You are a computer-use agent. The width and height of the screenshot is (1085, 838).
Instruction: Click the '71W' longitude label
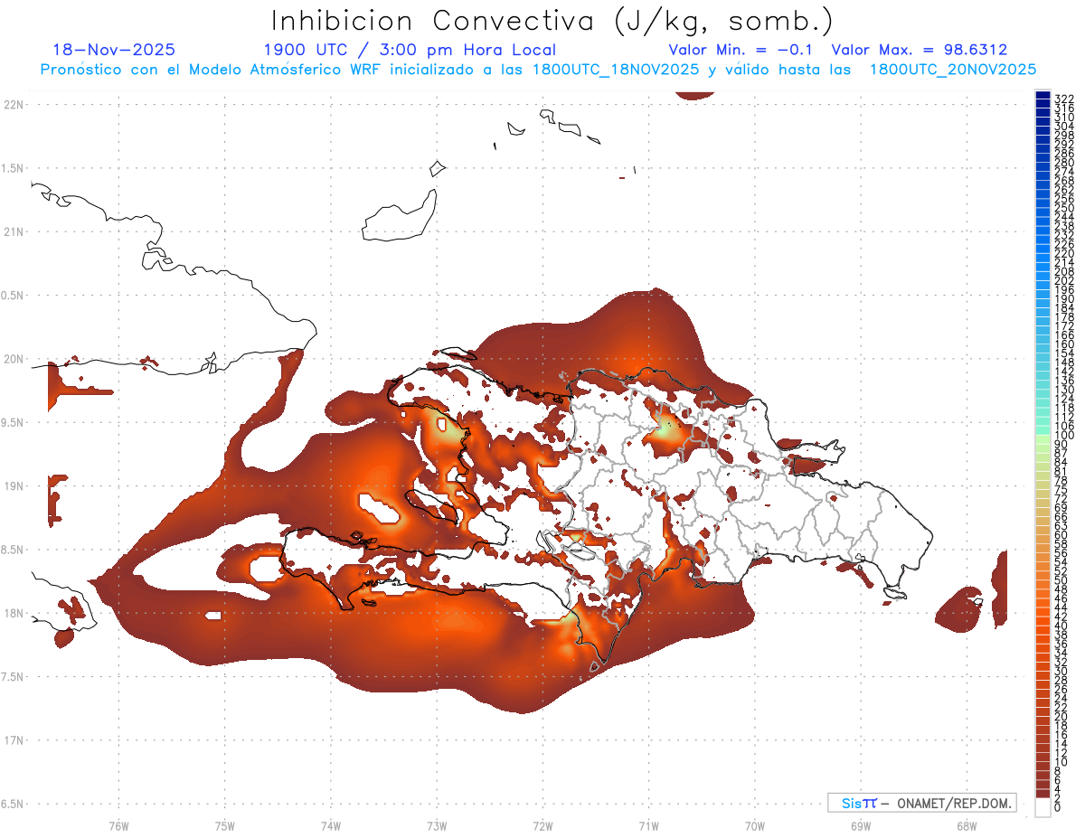(648, 825)
